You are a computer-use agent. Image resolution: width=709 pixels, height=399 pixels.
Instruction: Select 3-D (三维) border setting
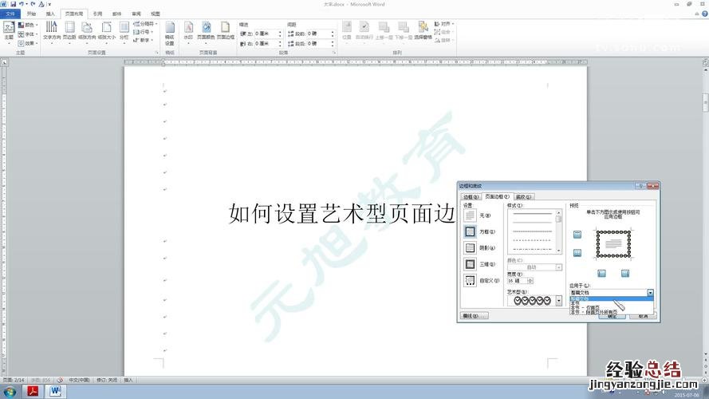click(480, 264)
